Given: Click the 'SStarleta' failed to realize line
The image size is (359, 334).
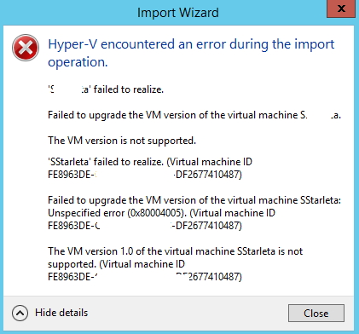Looking at the screenshot, I should click(x=150, y=162).
